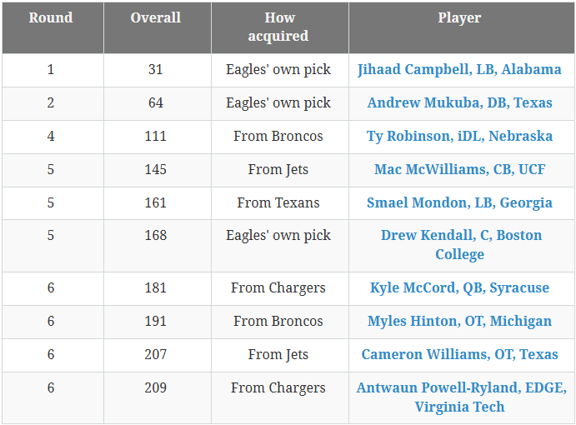Open Smael Mondon, LB, Georgia link

coord(459,203)
